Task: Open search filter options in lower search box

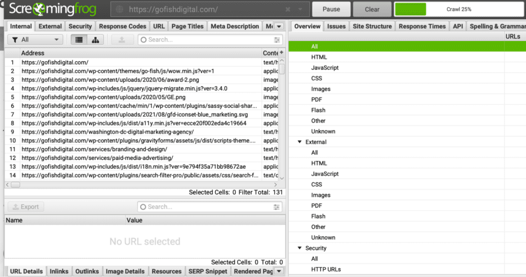Action: pos(276,207)
